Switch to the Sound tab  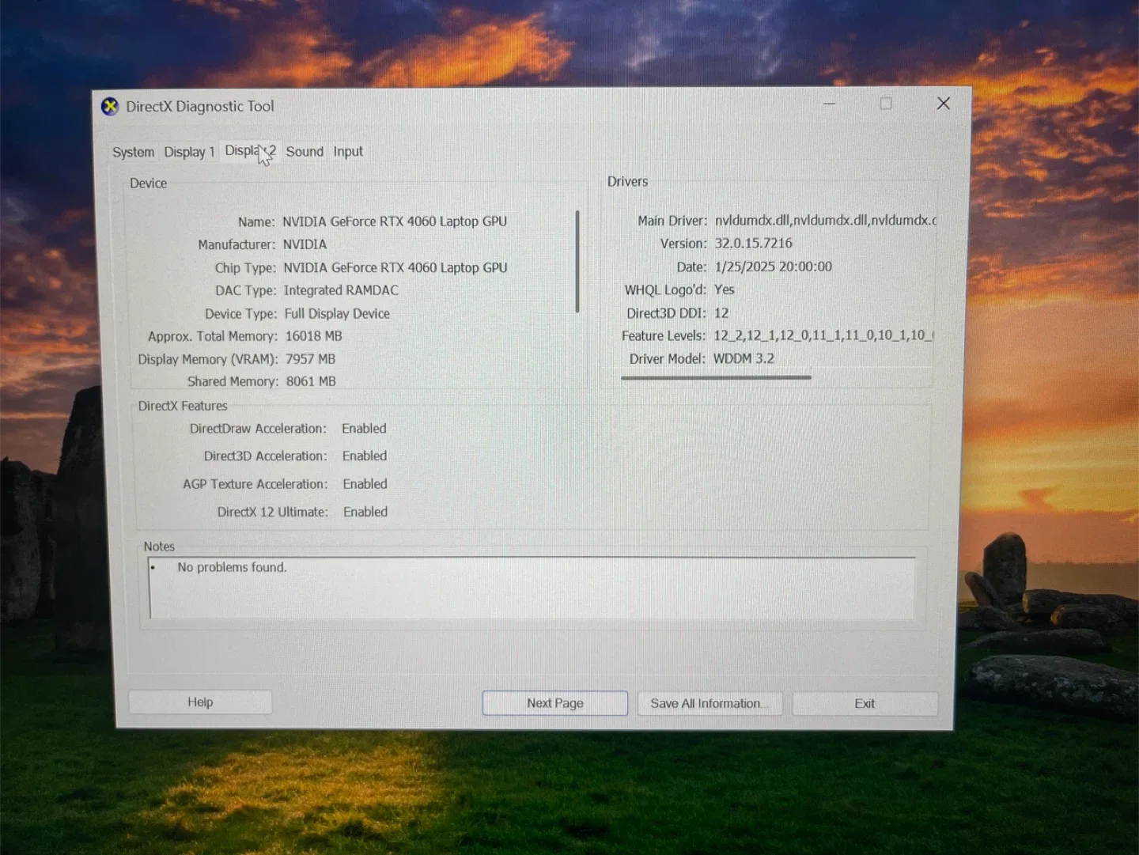305,151
